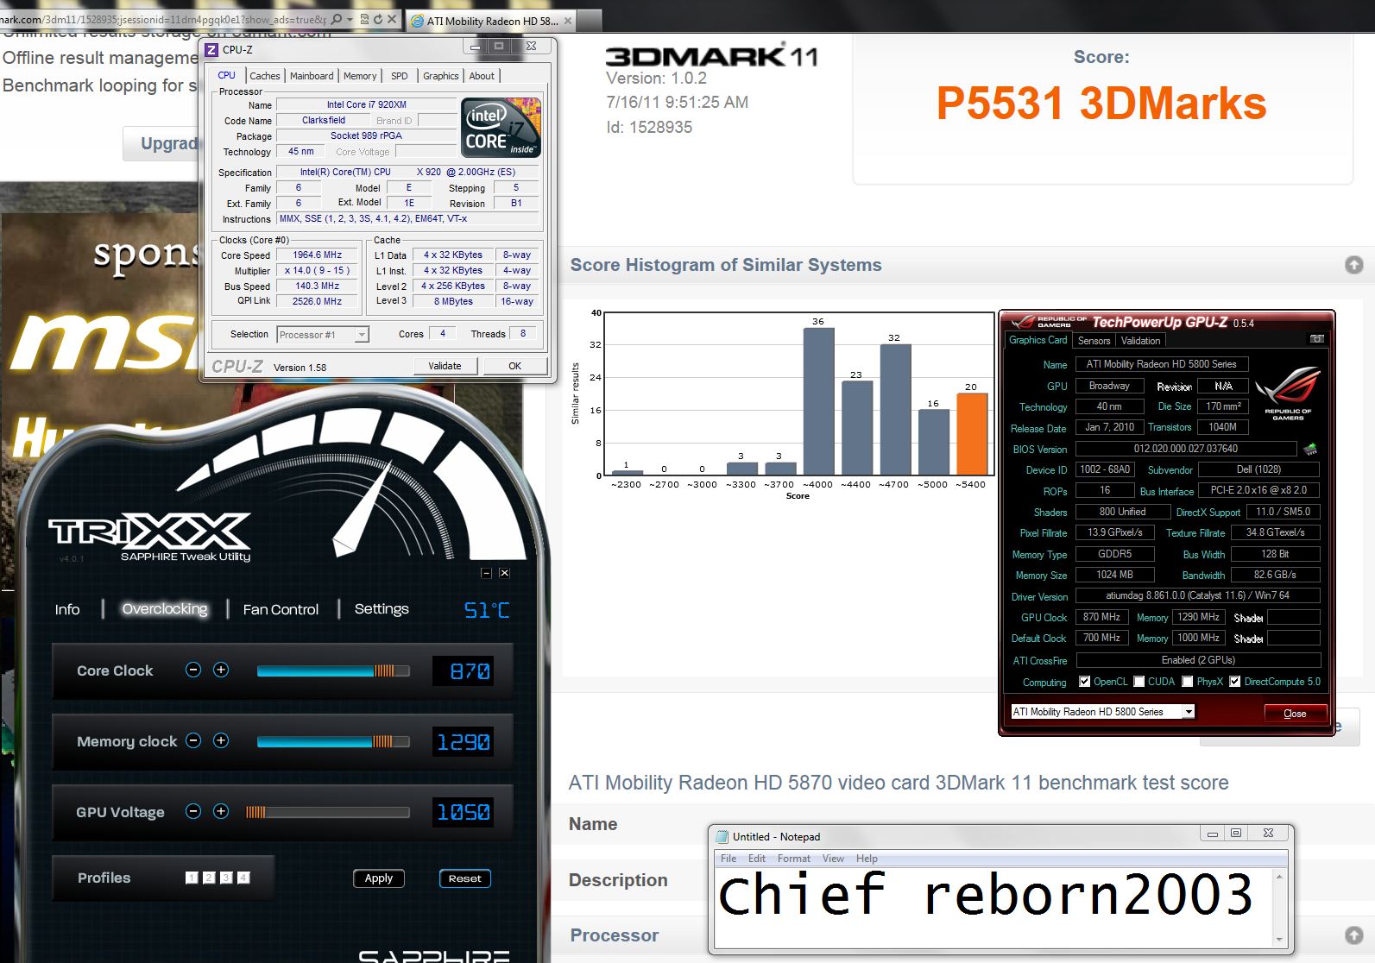Click OK button in CPU-Z
The width and height of the screenshot is (1375, 963).
click(514, 366)
